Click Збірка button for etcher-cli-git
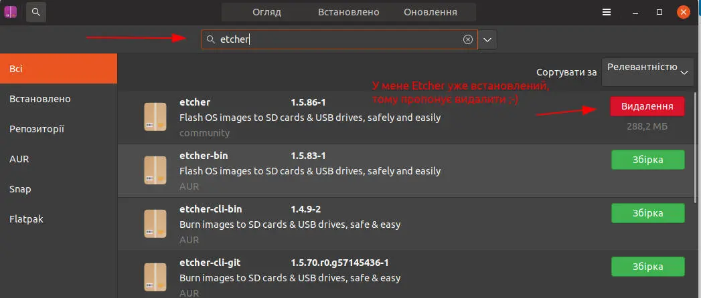Image resolution: width=701 pixels, height=298 pixels. pyautogui.click(x=648, y=267)
